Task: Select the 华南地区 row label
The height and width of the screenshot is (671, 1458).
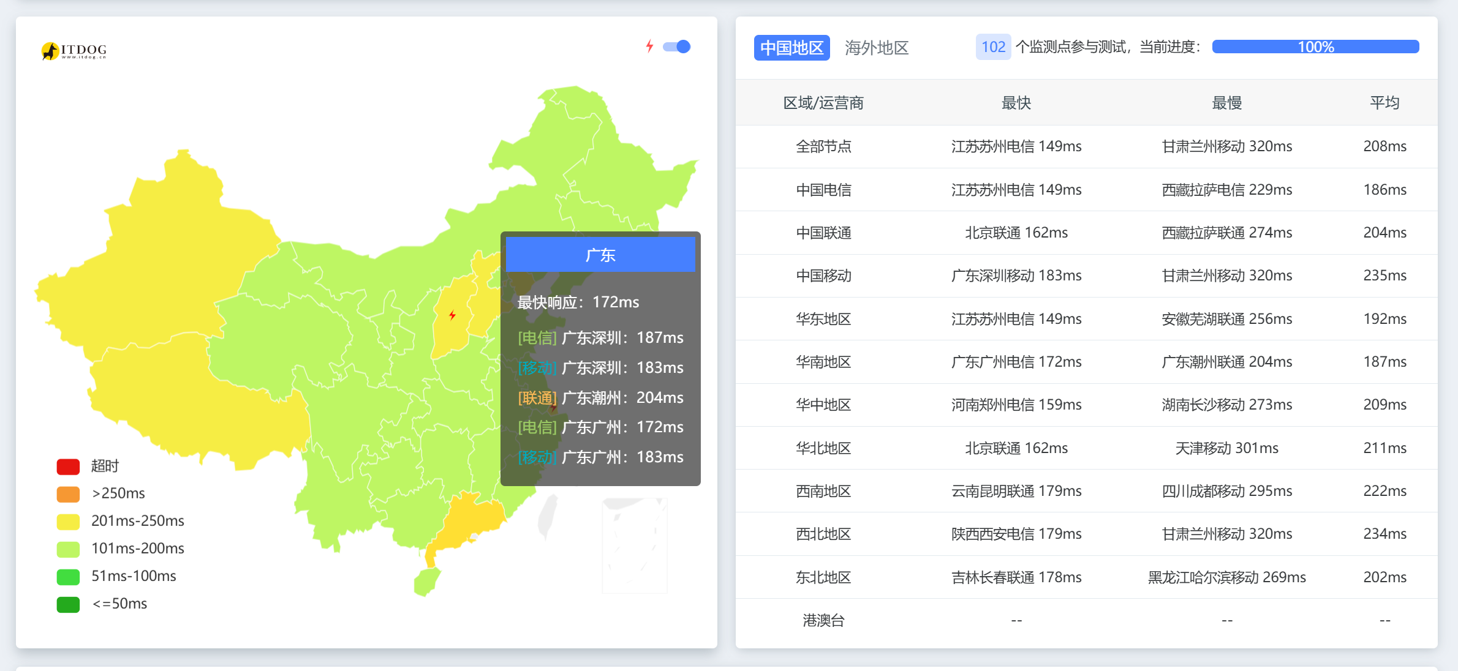Action: (823, 362)
